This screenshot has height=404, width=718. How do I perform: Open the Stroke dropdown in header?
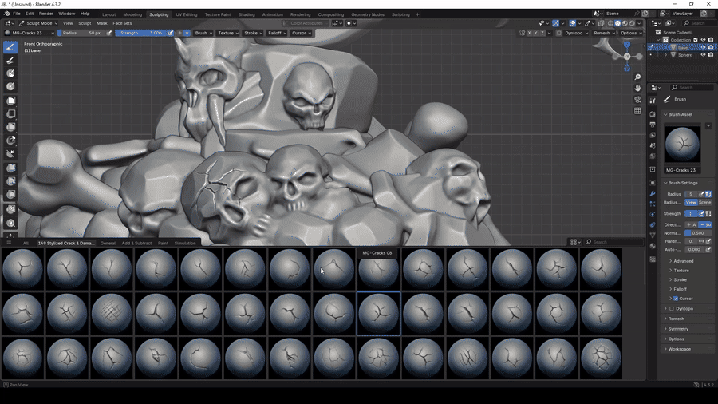[253, 33]
